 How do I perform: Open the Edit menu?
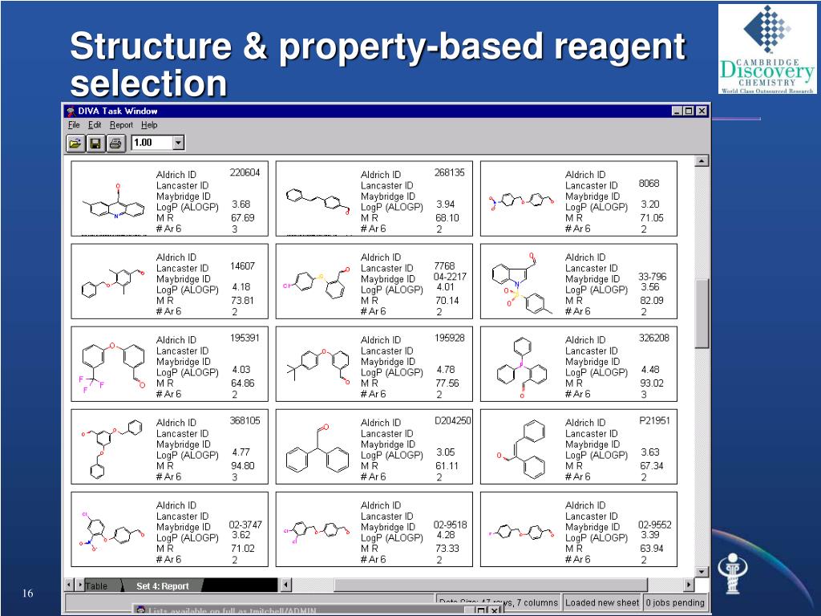(x=95, y=124)
